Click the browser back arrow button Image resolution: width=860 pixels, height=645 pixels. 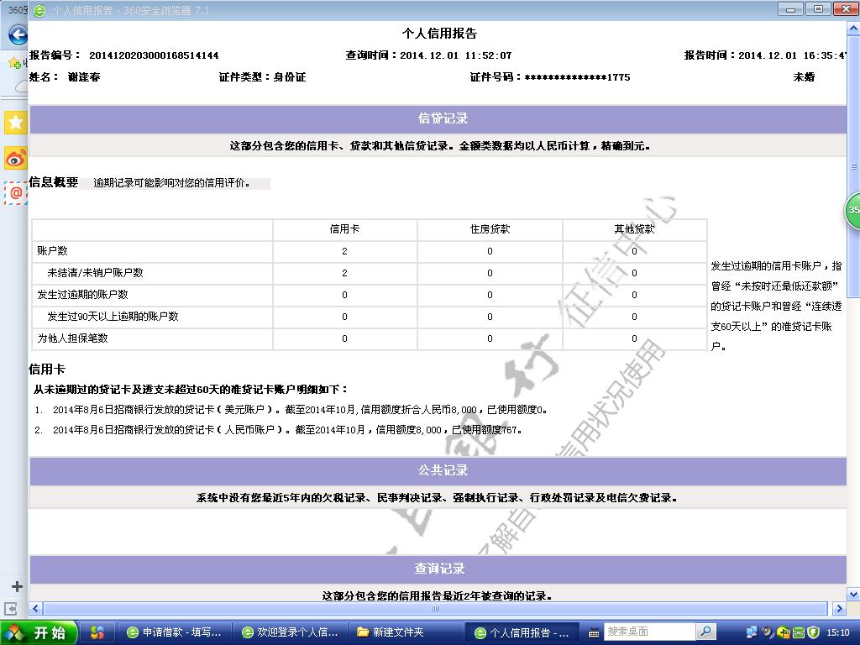17,36
